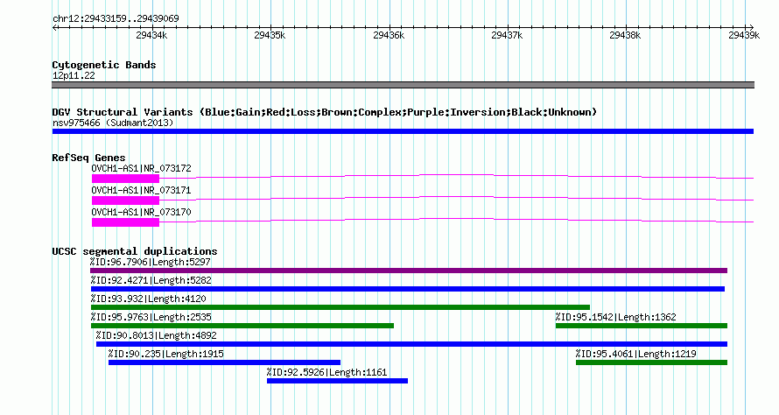Click the %ID:92.5926|Length:1161 label
The height and width of the screenshot is (415, 779).
point(326,372)
